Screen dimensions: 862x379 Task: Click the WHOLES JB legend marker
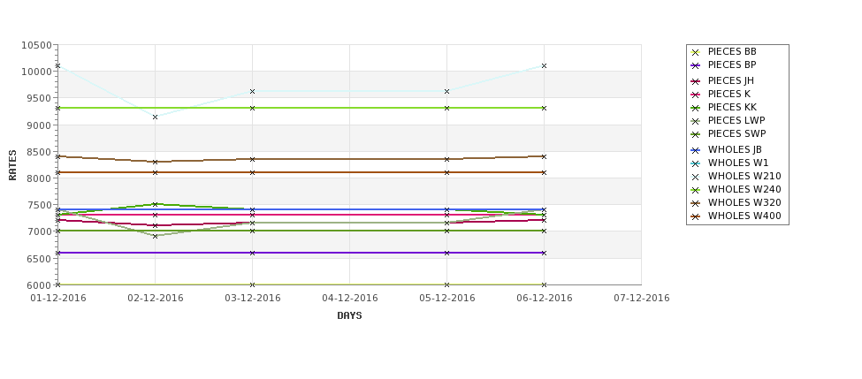696,150
